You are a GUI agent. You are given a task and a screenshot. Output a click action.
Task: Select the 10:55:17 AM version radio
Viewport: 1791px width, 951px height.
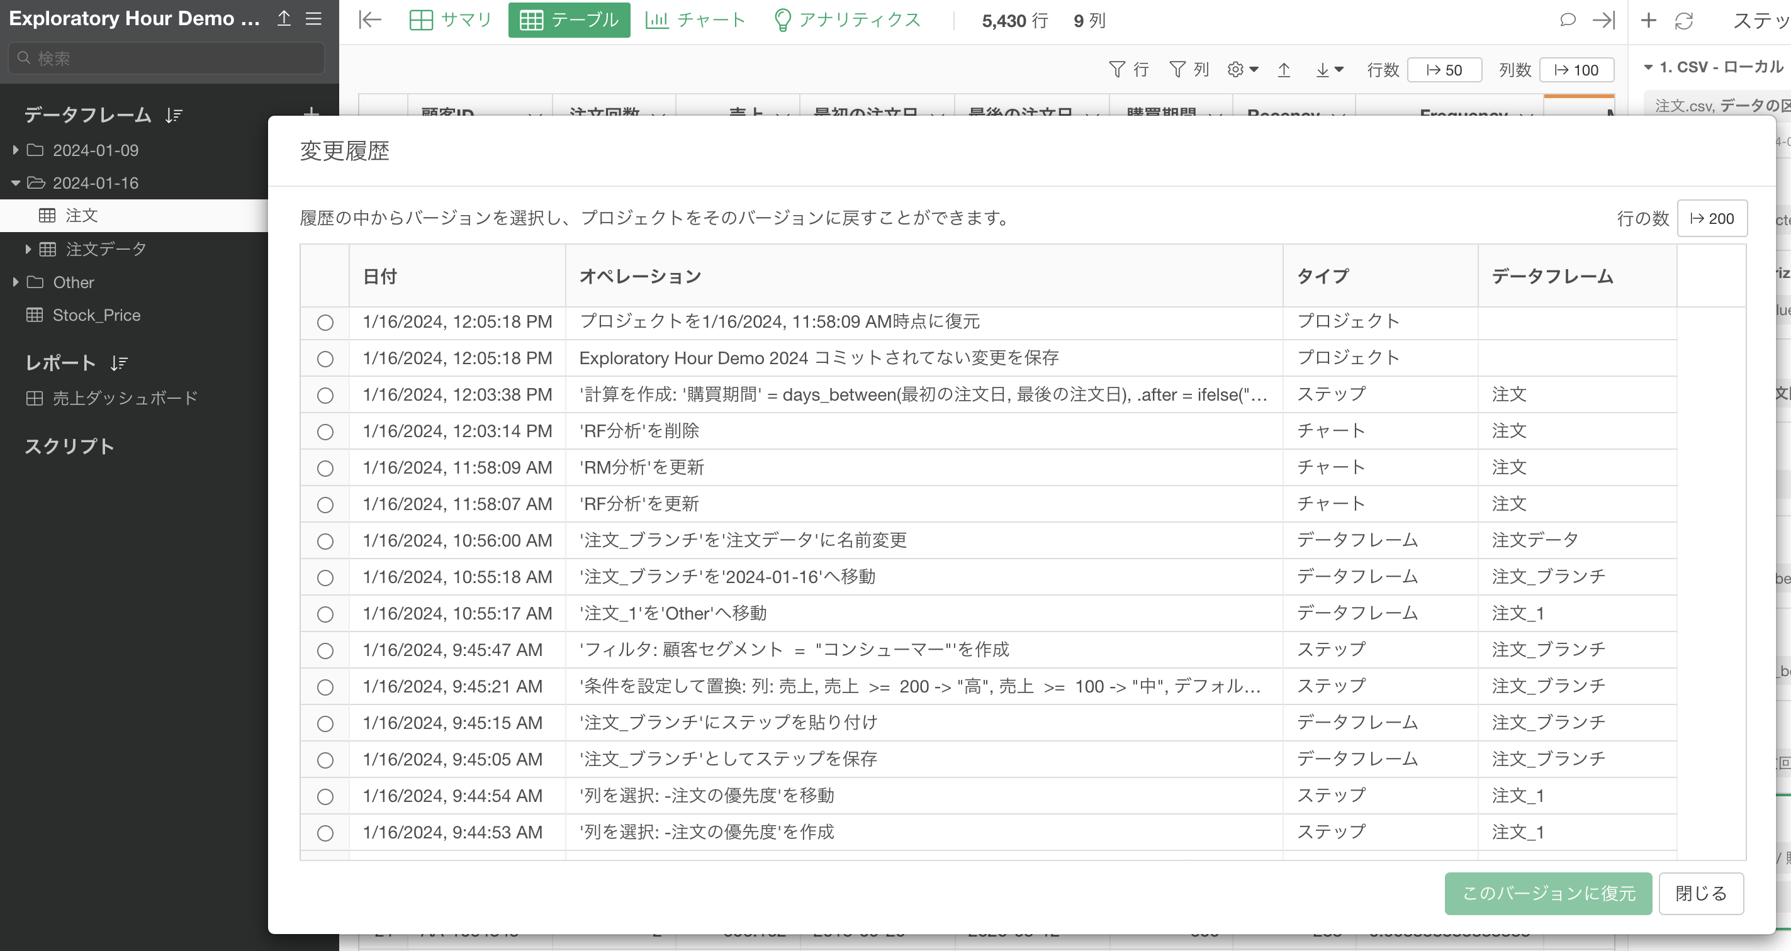coord(325,614)
